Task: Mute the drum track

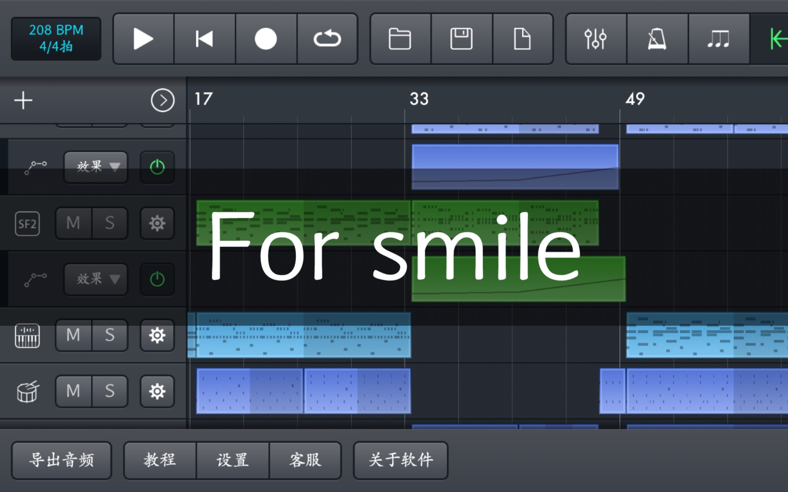Action: coord(73,391)
